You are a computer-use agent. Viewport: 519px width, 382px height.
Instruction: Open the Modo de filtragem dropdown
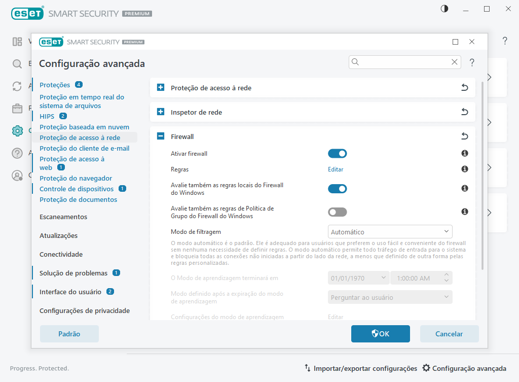point(390,231)
